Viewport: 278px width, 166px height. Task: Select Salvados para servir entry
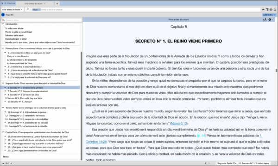pyautogui.click(x=14, y=36)
